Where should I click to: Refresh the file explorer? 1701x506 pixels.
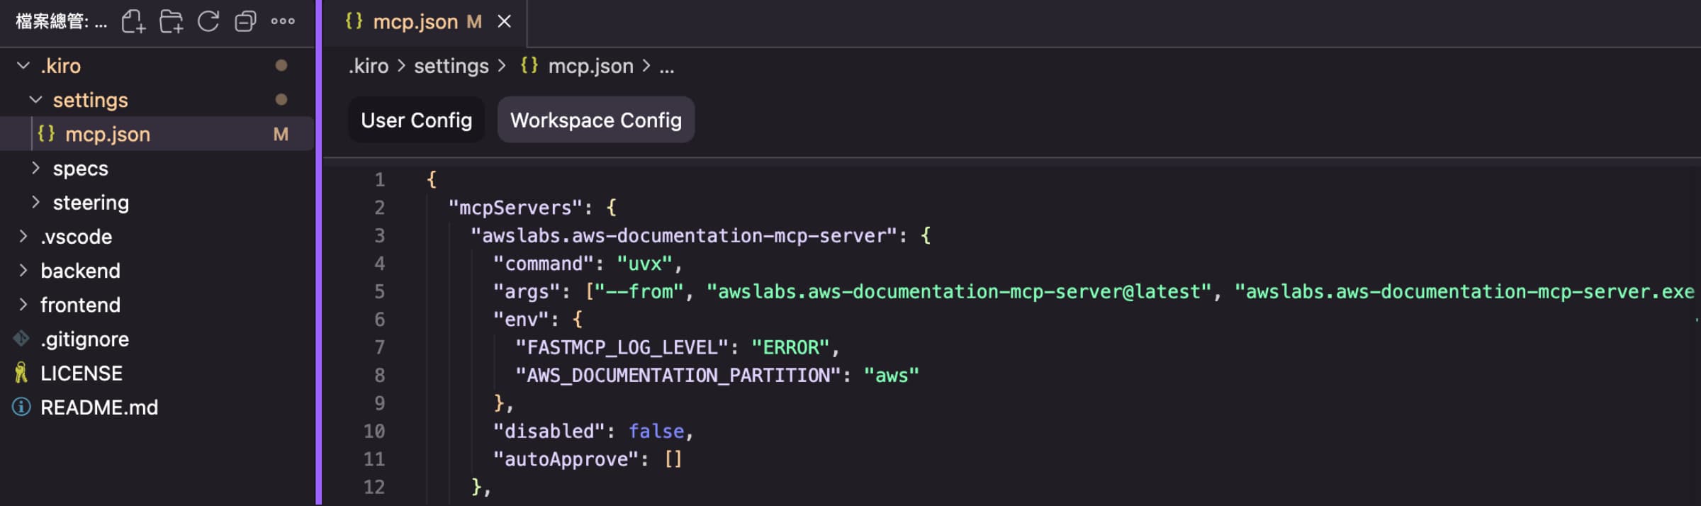[208, 21]
